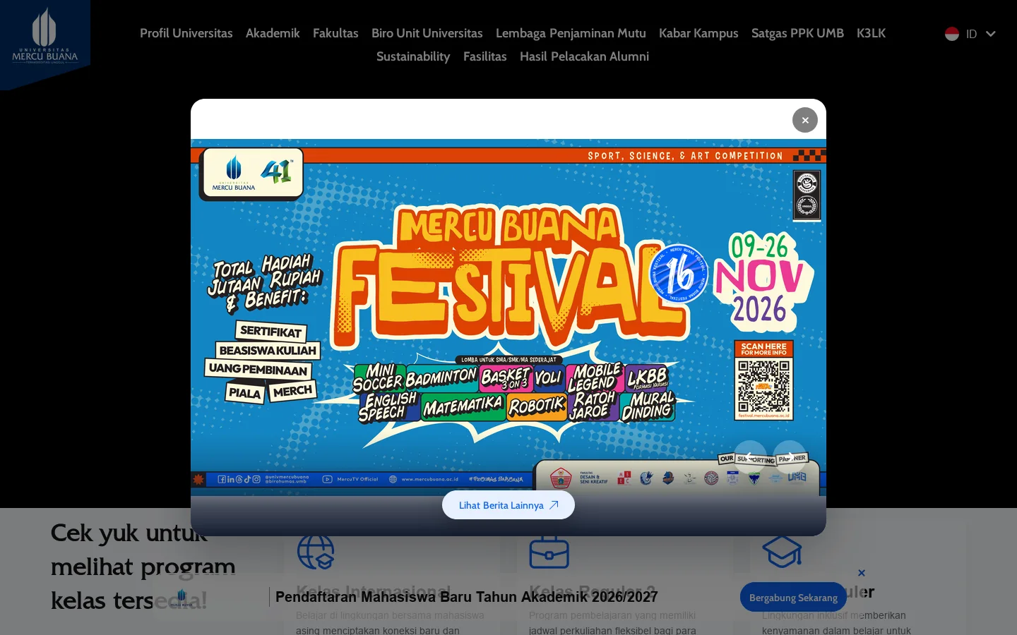The image size is (1017, 635).
Task: Close the festival popup with the X button
Action: (x=805, y=120)
